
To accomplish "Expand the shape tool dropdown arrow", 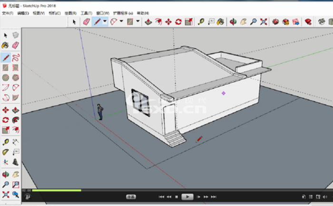I will pos(138,21).
